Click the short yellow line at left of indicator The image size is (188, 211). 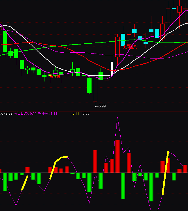point(25,183)
